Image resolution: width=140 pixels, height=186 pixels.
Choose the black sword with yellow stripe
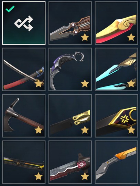[x=24, y=162]
